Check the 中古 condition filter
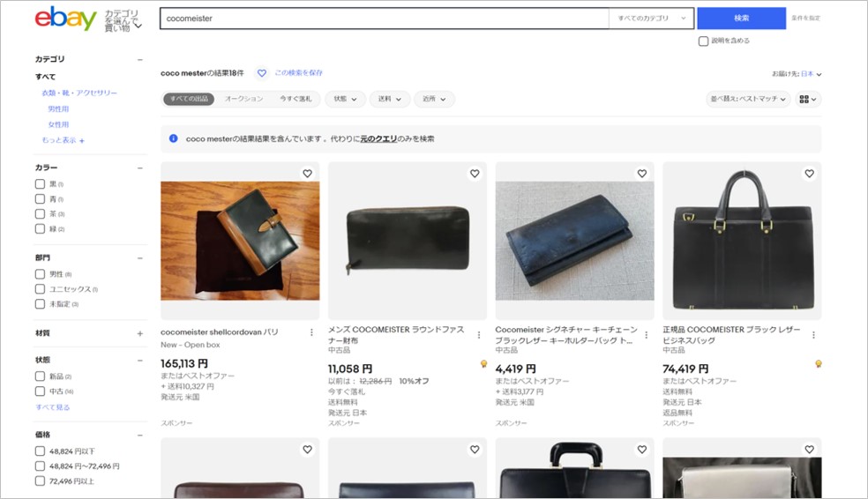The image size is (868, 499). 40,391
